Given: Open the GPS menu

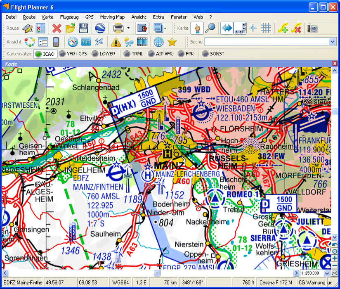Looking at the screenshot, I should 90,17.
